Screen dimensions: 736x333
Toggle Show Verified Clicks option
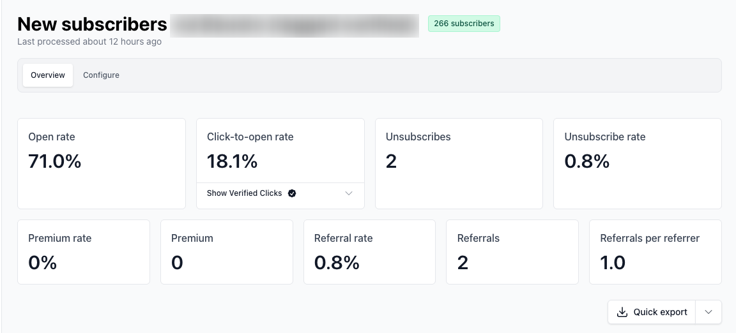coord(244,193)
